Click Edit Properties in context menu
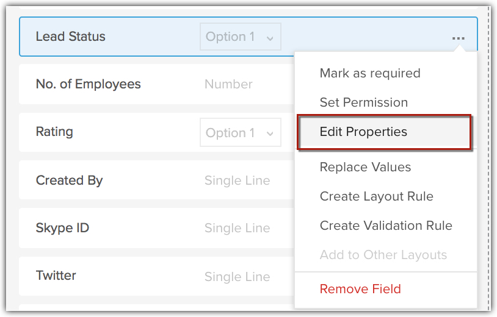This screenshot has height=317, width=497. point(363,132)
